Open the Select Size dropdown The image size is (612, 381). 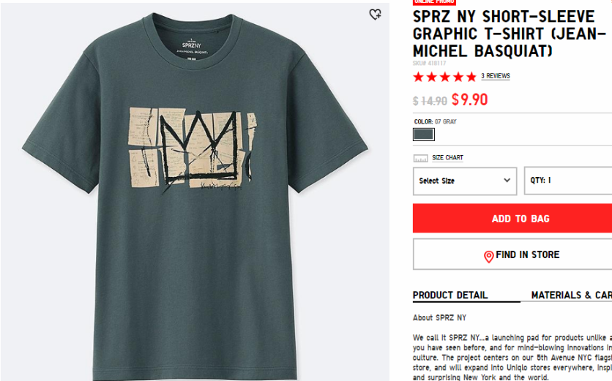click(x=465, y=181)
